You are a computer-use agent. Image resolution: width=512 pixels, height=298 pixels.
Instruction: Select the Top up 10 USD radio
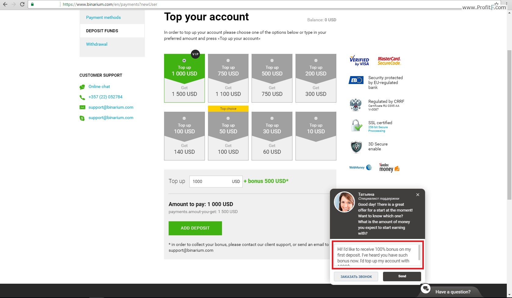pyautogui.click(x=316, y=118)
